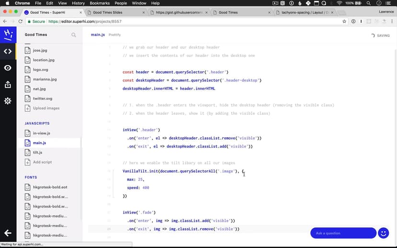This screenshot has width=397, height=248.
Task: Select tilt.js in file list
Action: [x=37, y=152]
